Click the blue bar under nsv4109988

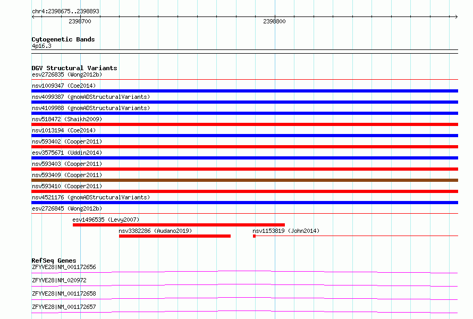coord(244,113)
